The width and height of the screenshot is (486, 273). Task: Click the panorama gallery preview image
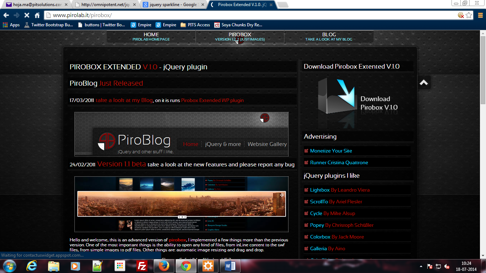181,204
